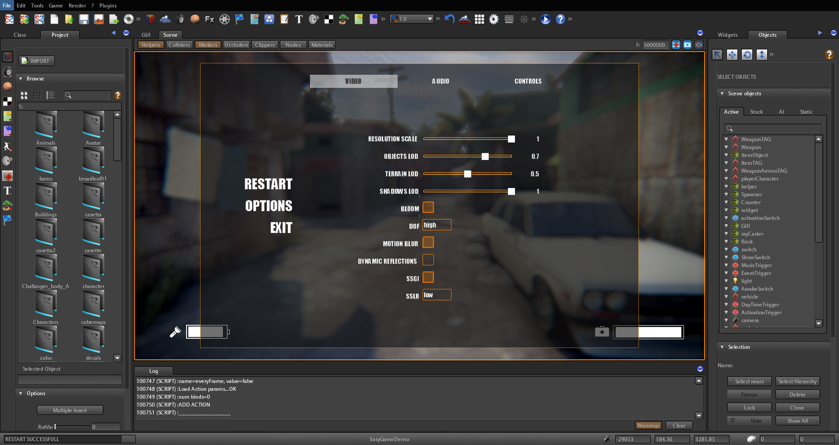Click the Rubik's cube icon in the toolbar
This screenshot has width=839, height=445.
coord(150,19)
